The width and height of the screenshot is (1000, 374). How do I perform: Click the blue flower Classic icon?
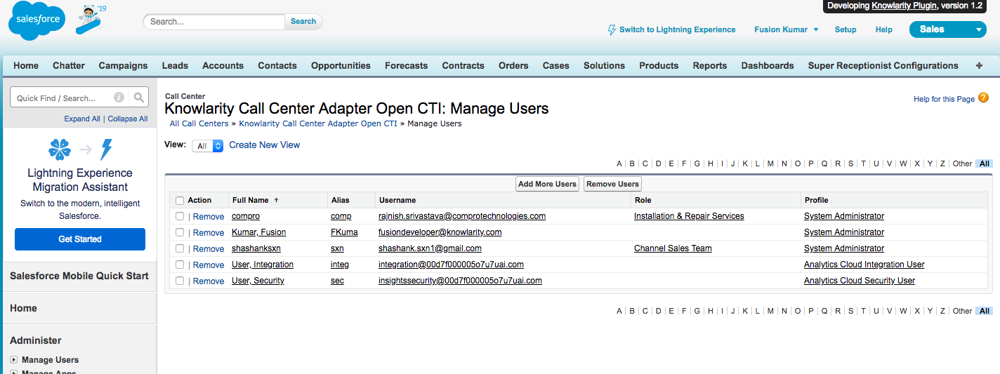pyautogui.click(x=60, y=149)
